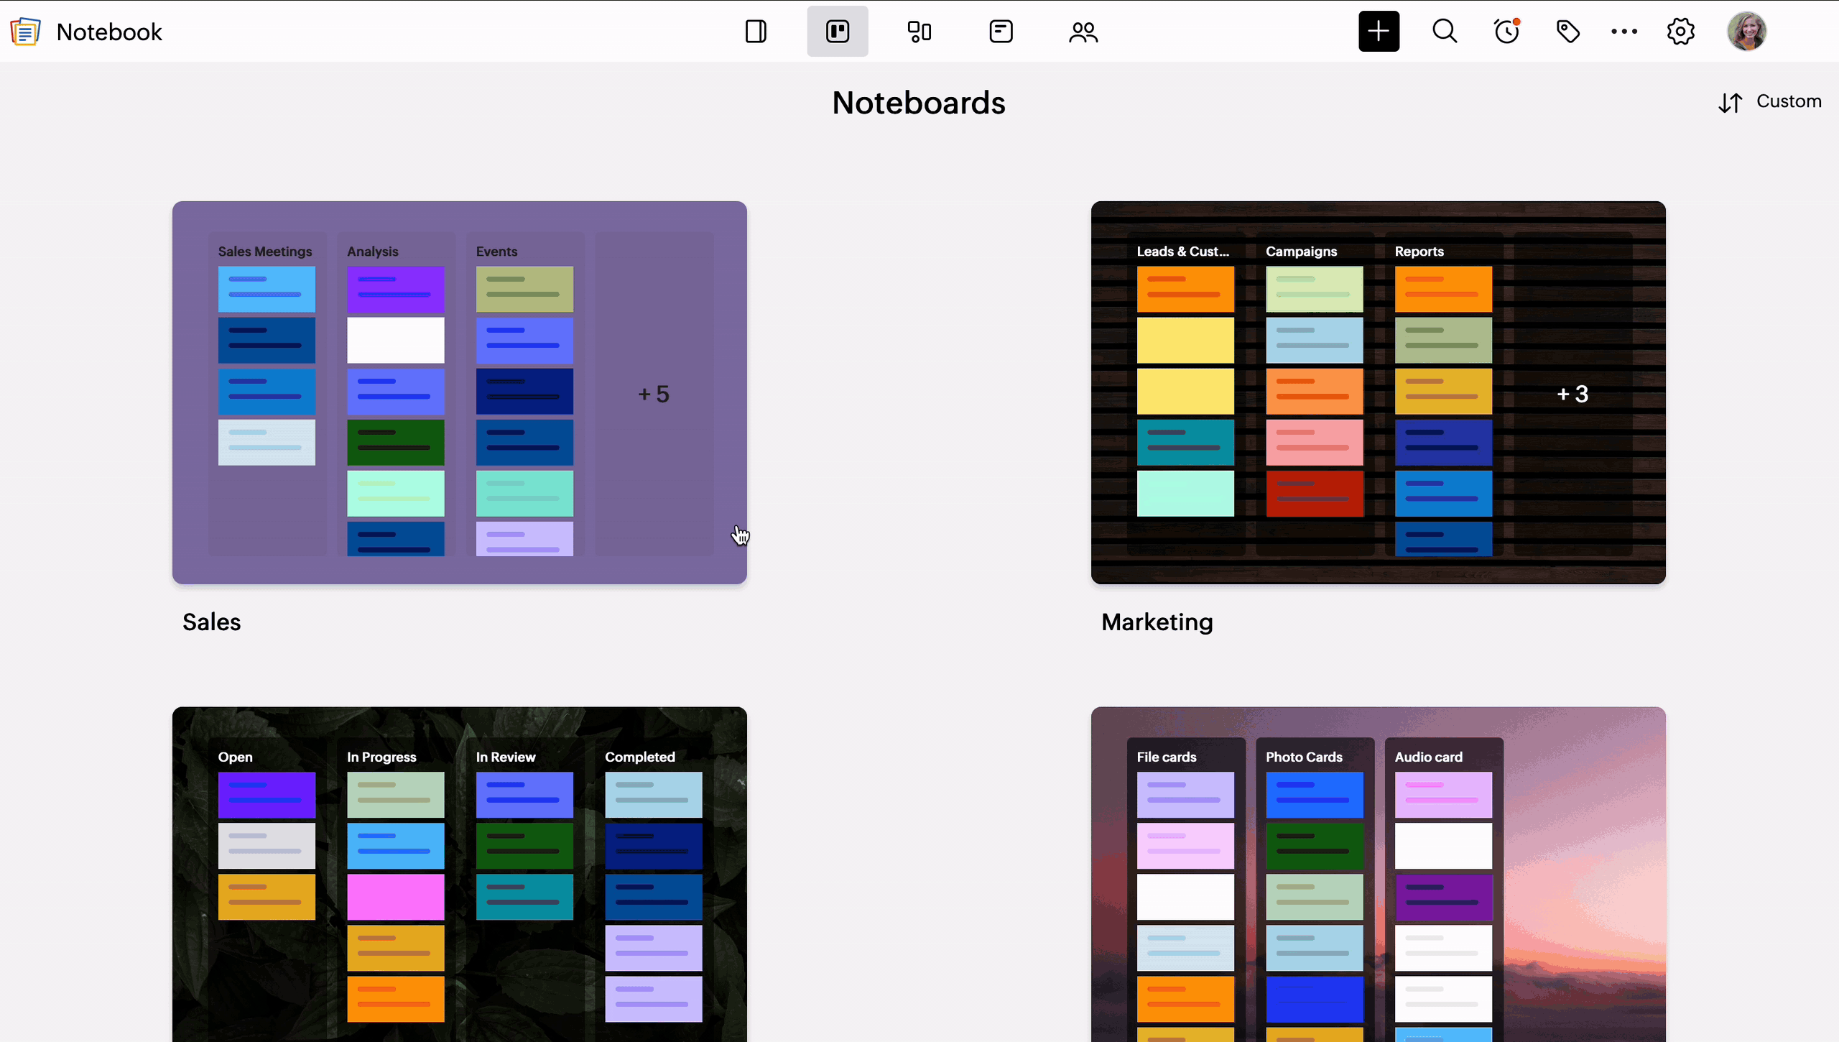Click the Sales noteboard title
The width and height of the screenshot is (1839, 1042).
click(x=211, y=622)
